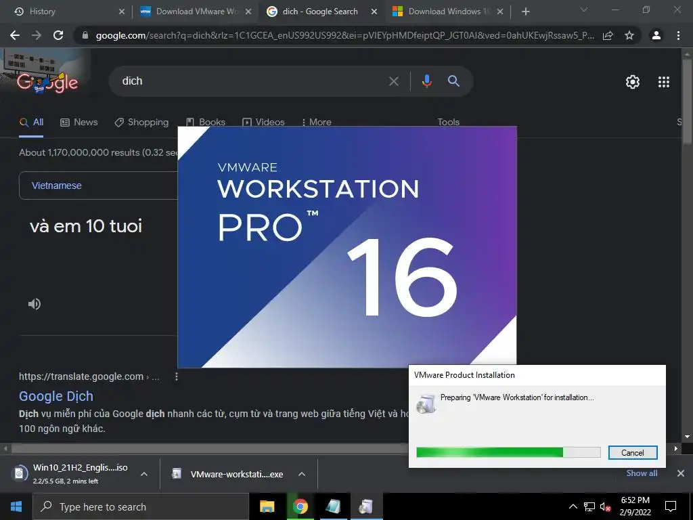693x520 pixels.
Task: Close the Download VMware tab
Action: (248, 12)
